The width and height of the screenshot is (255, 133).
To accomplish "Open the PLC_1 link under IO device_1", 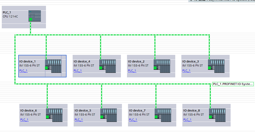I will (x=23, y=71).
